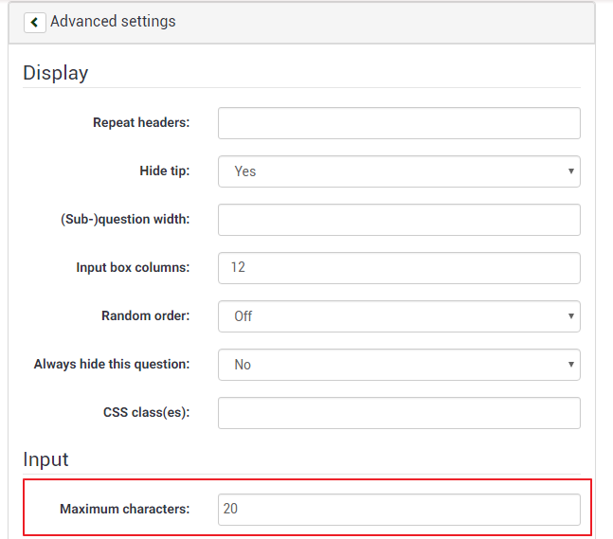Select the Input box columns field showing 12
The height and width of the screenshot is (539, 613).
point(398,268)
